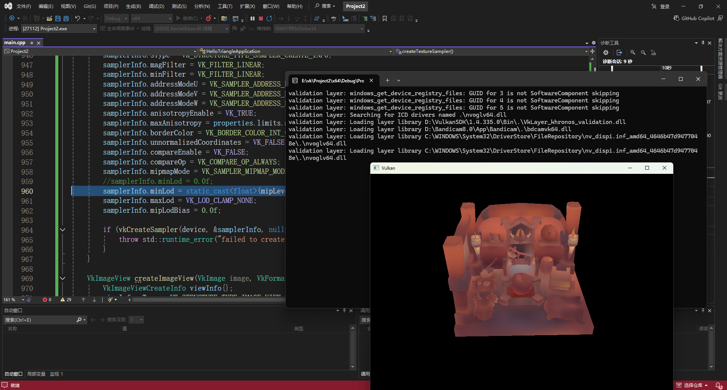Undo the last edit in the toolbar
The height and width of the screenshot is (390, 727).
78,18
